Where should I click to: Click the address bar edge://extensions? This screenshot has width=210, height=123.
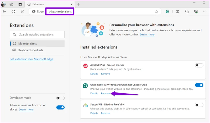pos(60,11)
